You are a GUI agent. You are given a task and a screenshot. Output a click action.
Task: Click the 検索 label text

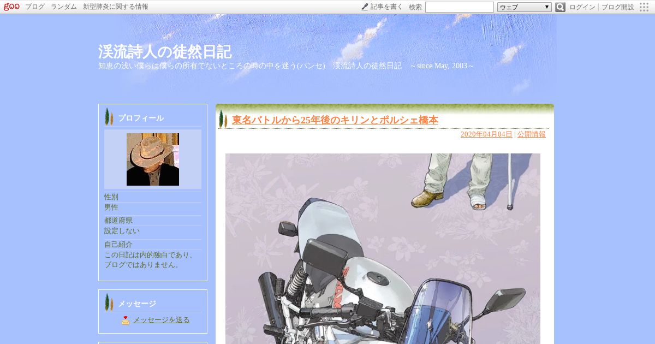[x=415, y=7]
